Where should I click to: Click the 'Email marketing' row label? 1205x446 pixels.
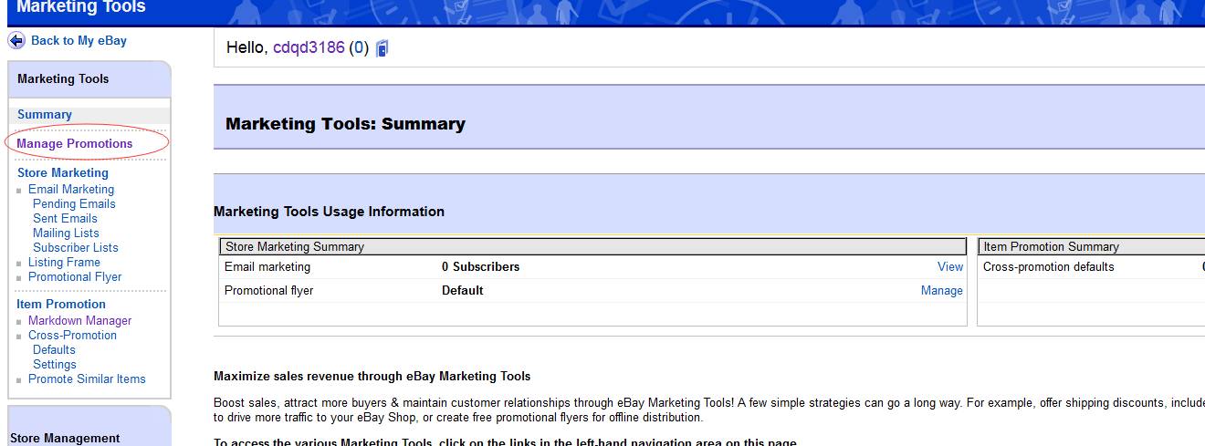point(267,266)
